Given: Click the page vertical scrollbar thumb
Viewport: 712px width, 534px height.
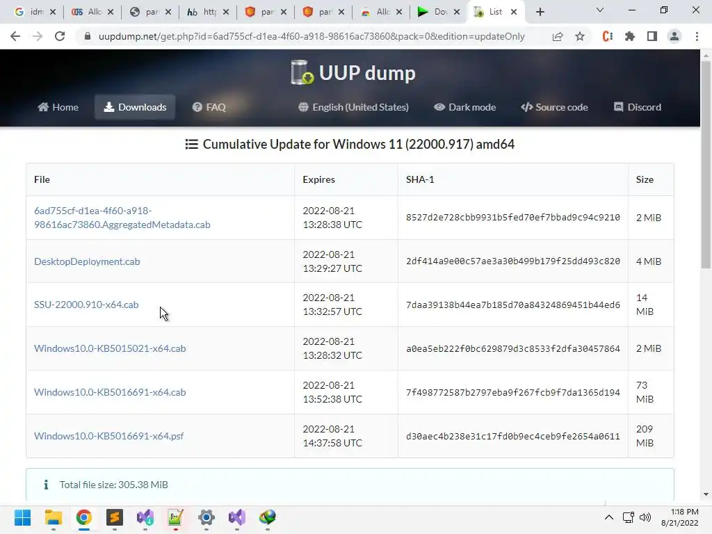Looking at the screenshot, I should coord(706,165).
